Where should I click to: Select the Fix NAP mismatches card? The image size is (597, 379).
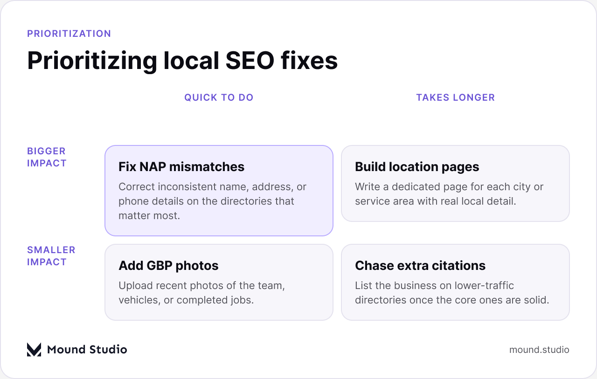coord(219,191)
